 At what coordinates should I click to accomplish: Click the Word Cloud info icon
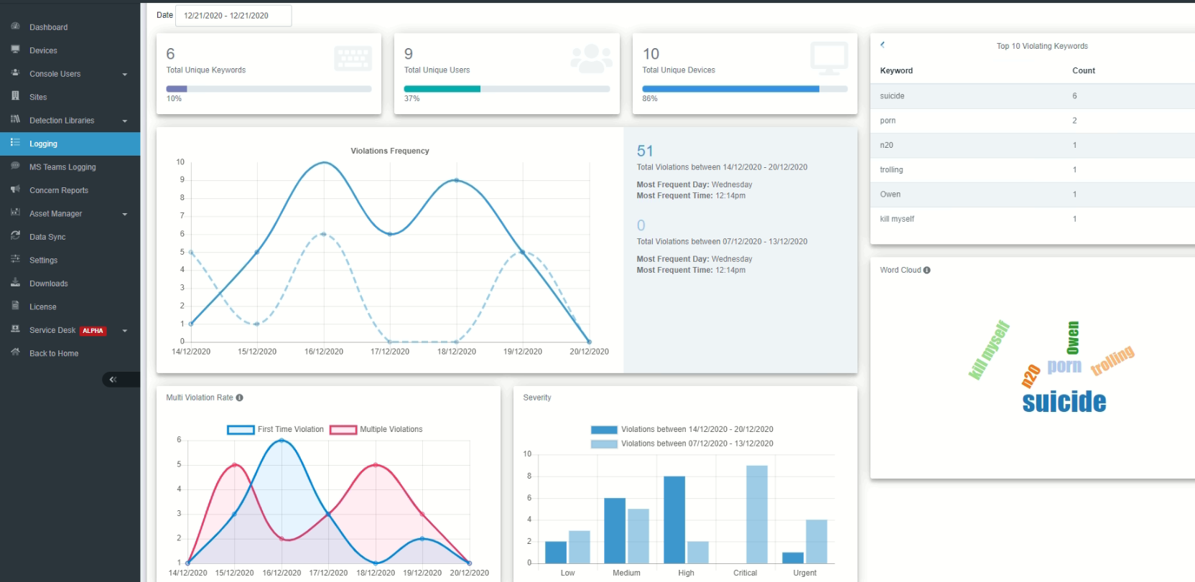926,271
